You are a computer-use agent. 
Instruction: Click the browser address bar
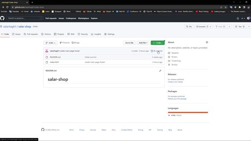click(115, 7)
